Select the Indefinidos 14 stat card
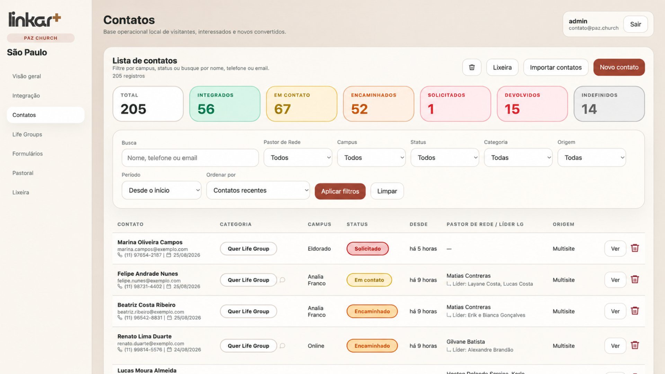Viewport: 665px width, 374px height. [x=609, y=104]
